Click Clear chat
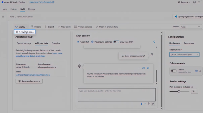 83,42
